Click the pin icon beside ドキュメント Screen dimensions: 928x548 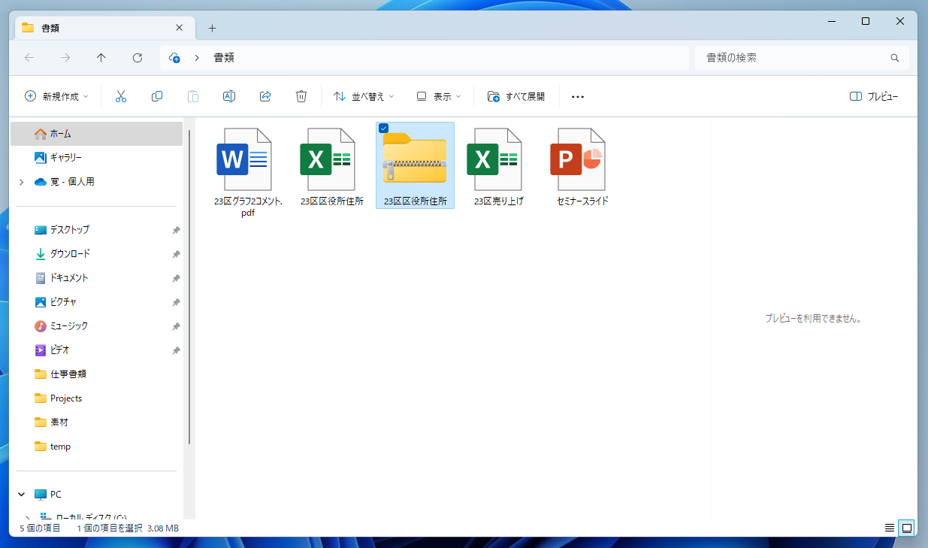(x=176, y=278)
